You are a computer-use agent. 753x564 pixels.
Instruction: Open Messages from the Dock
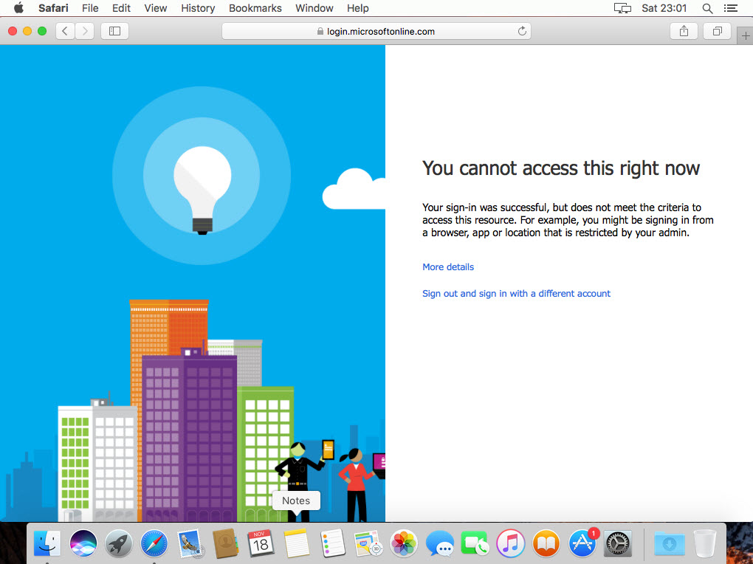point(439,544)
